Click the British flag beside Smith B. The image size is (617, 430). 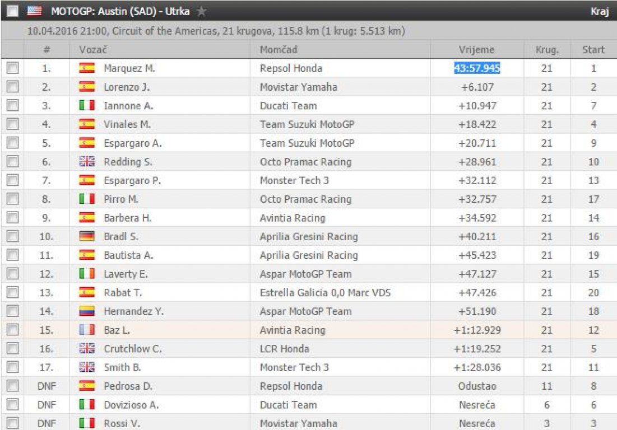(87, 367)
